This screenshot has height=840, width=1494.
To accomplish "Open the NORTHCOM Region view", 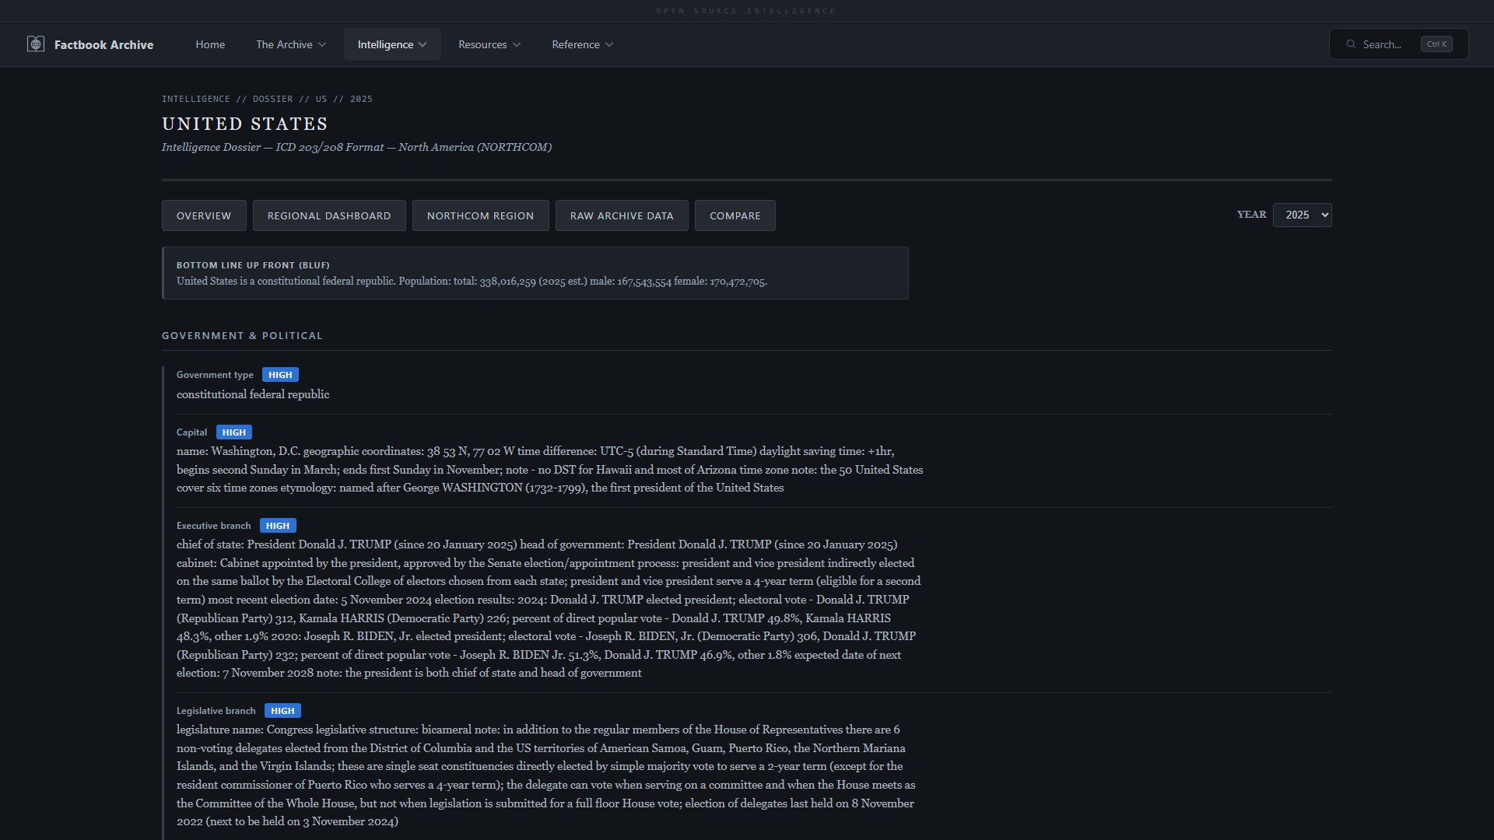I will pyautogui.click(x=480, y=215).
